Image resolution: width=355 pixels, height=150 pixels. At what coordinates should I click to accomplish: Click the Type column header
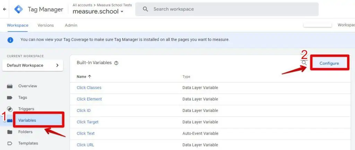(186, 77)
